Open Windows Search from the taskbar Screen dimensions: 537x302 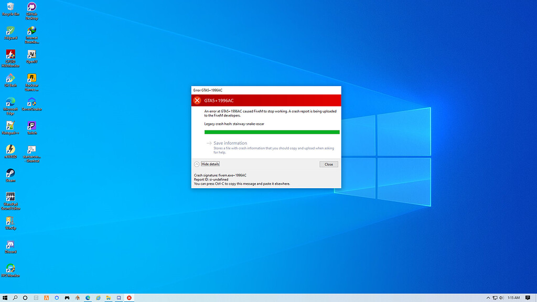15,297
